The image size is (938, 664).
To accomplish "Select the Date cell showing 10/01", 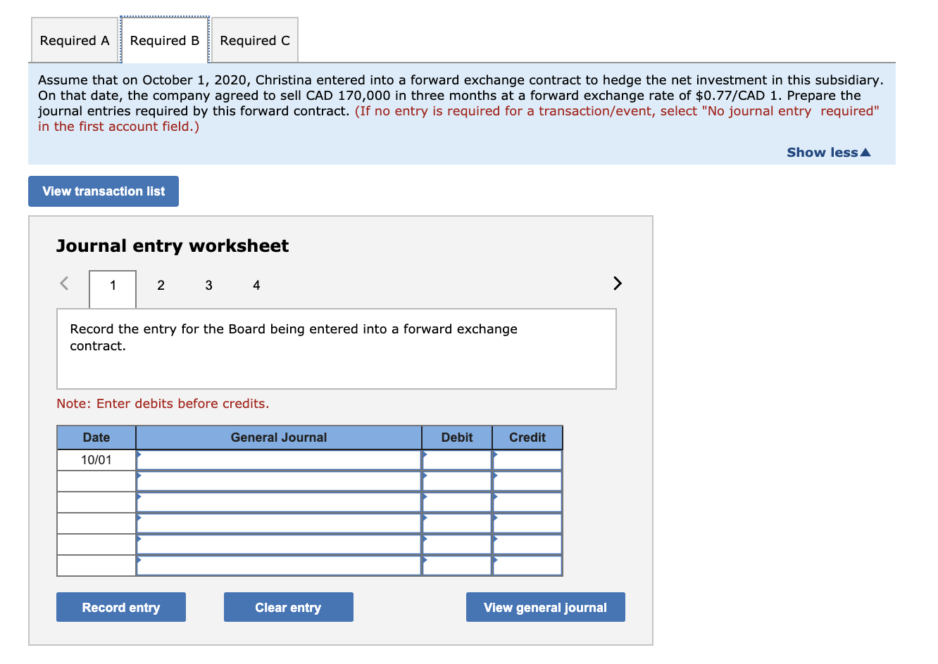I will [x=96, y=459].
